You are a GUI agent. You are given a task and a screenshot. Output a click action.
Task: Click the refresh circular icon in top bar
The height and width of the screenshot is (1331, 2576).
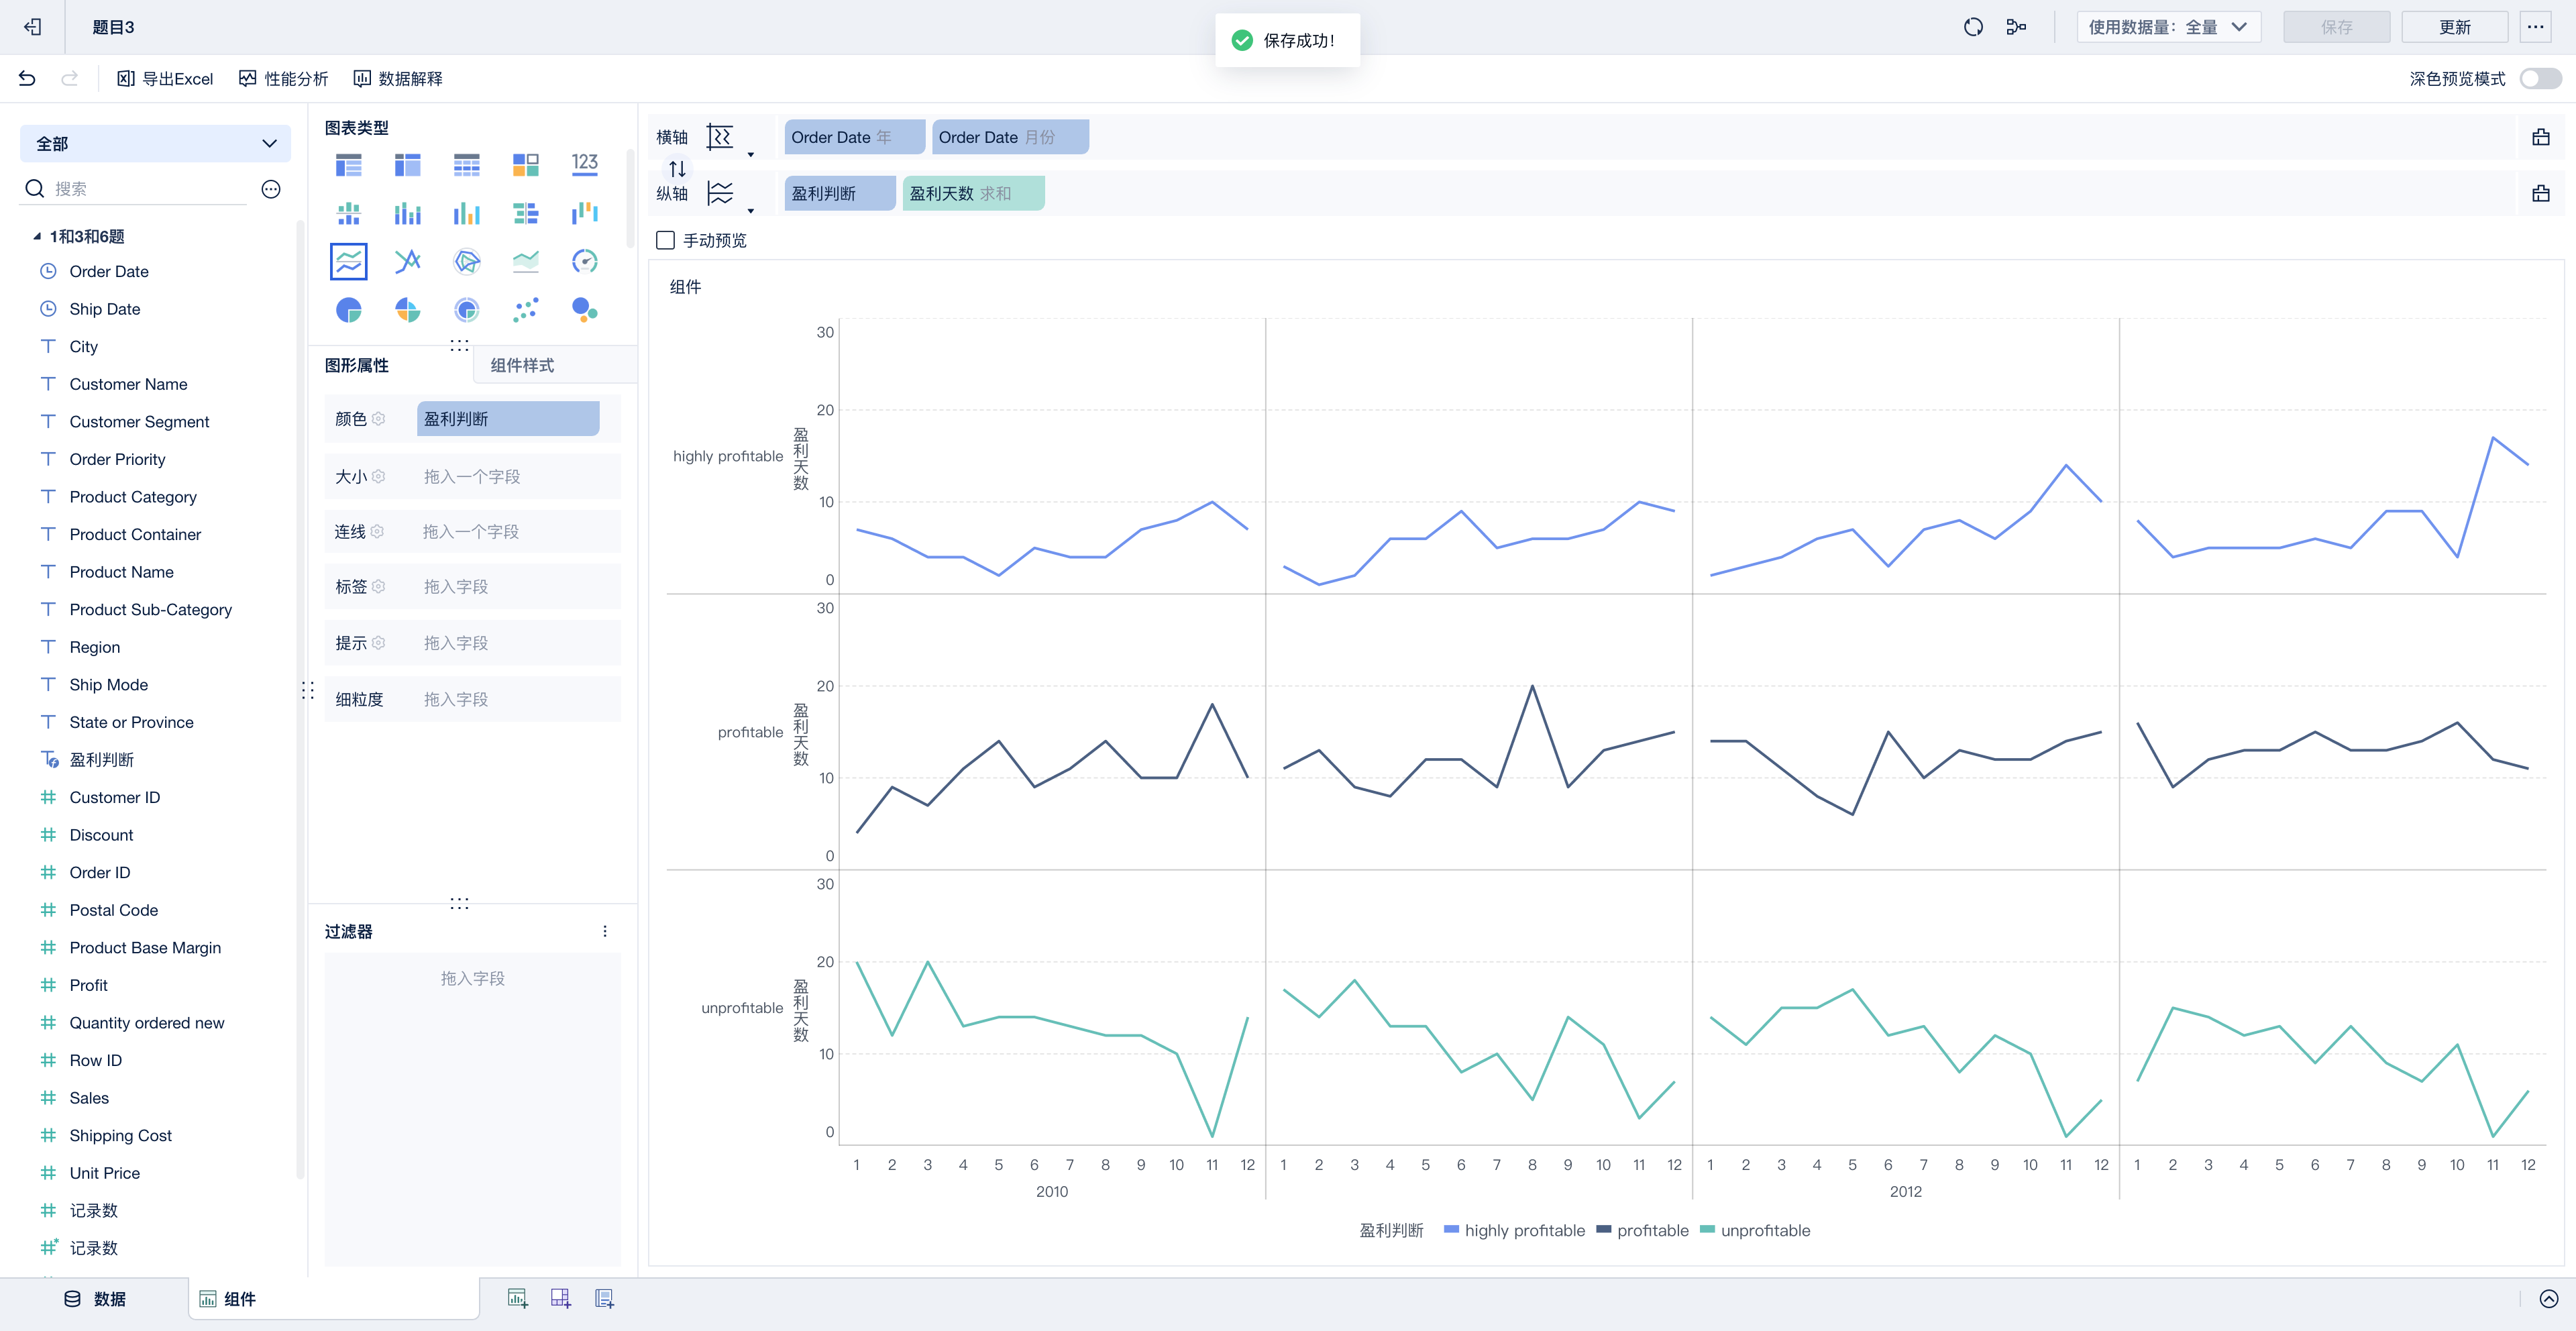click(x=1972, y=27)
